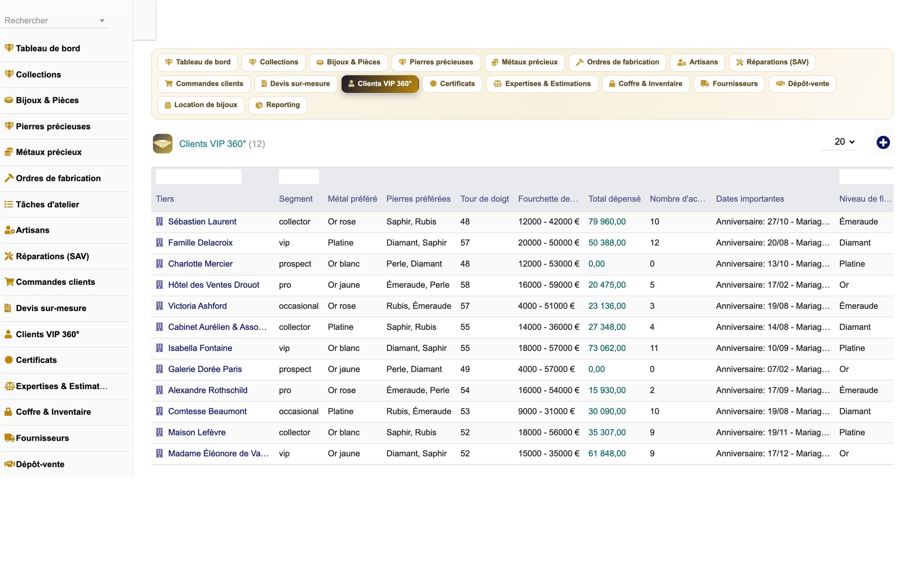Viewport: 913px width, 564px height.
Task: Click document icon of sidebar Devis sur-mesure
Action: click(8, 308)
